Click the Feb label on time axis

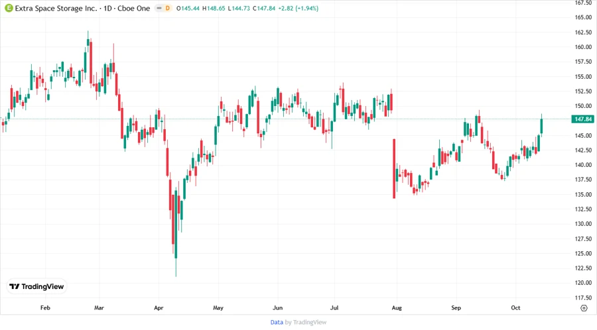click(x=45, y=307)
